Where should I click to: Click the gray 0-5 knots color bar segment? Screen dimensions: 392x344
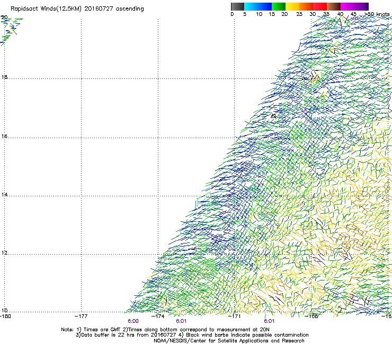click(237, 6)
